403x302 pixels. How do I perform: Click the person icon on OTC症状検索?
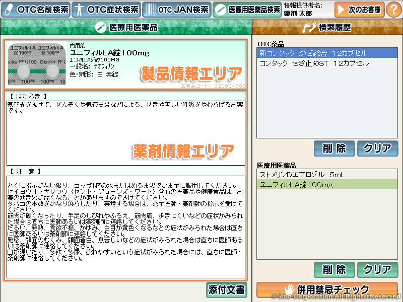click(80, 10)
